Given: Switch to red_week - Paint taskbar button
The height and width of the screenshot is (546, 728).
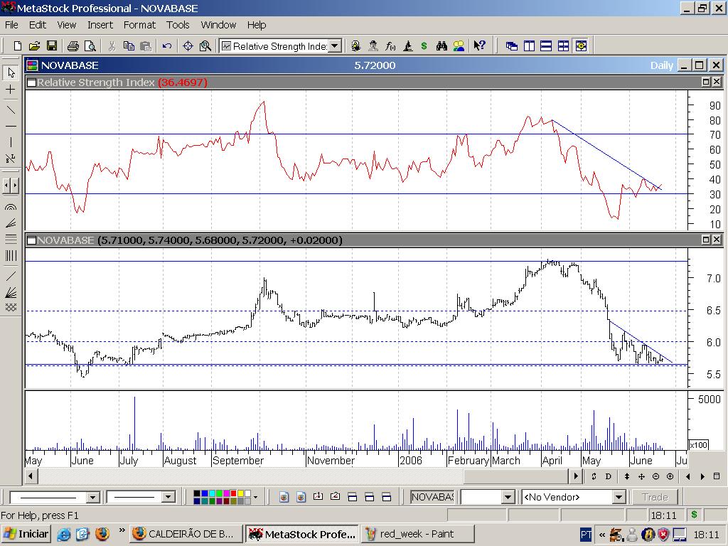Looking at the screenshot, I should pyautogui.click(x=417, y=534).
